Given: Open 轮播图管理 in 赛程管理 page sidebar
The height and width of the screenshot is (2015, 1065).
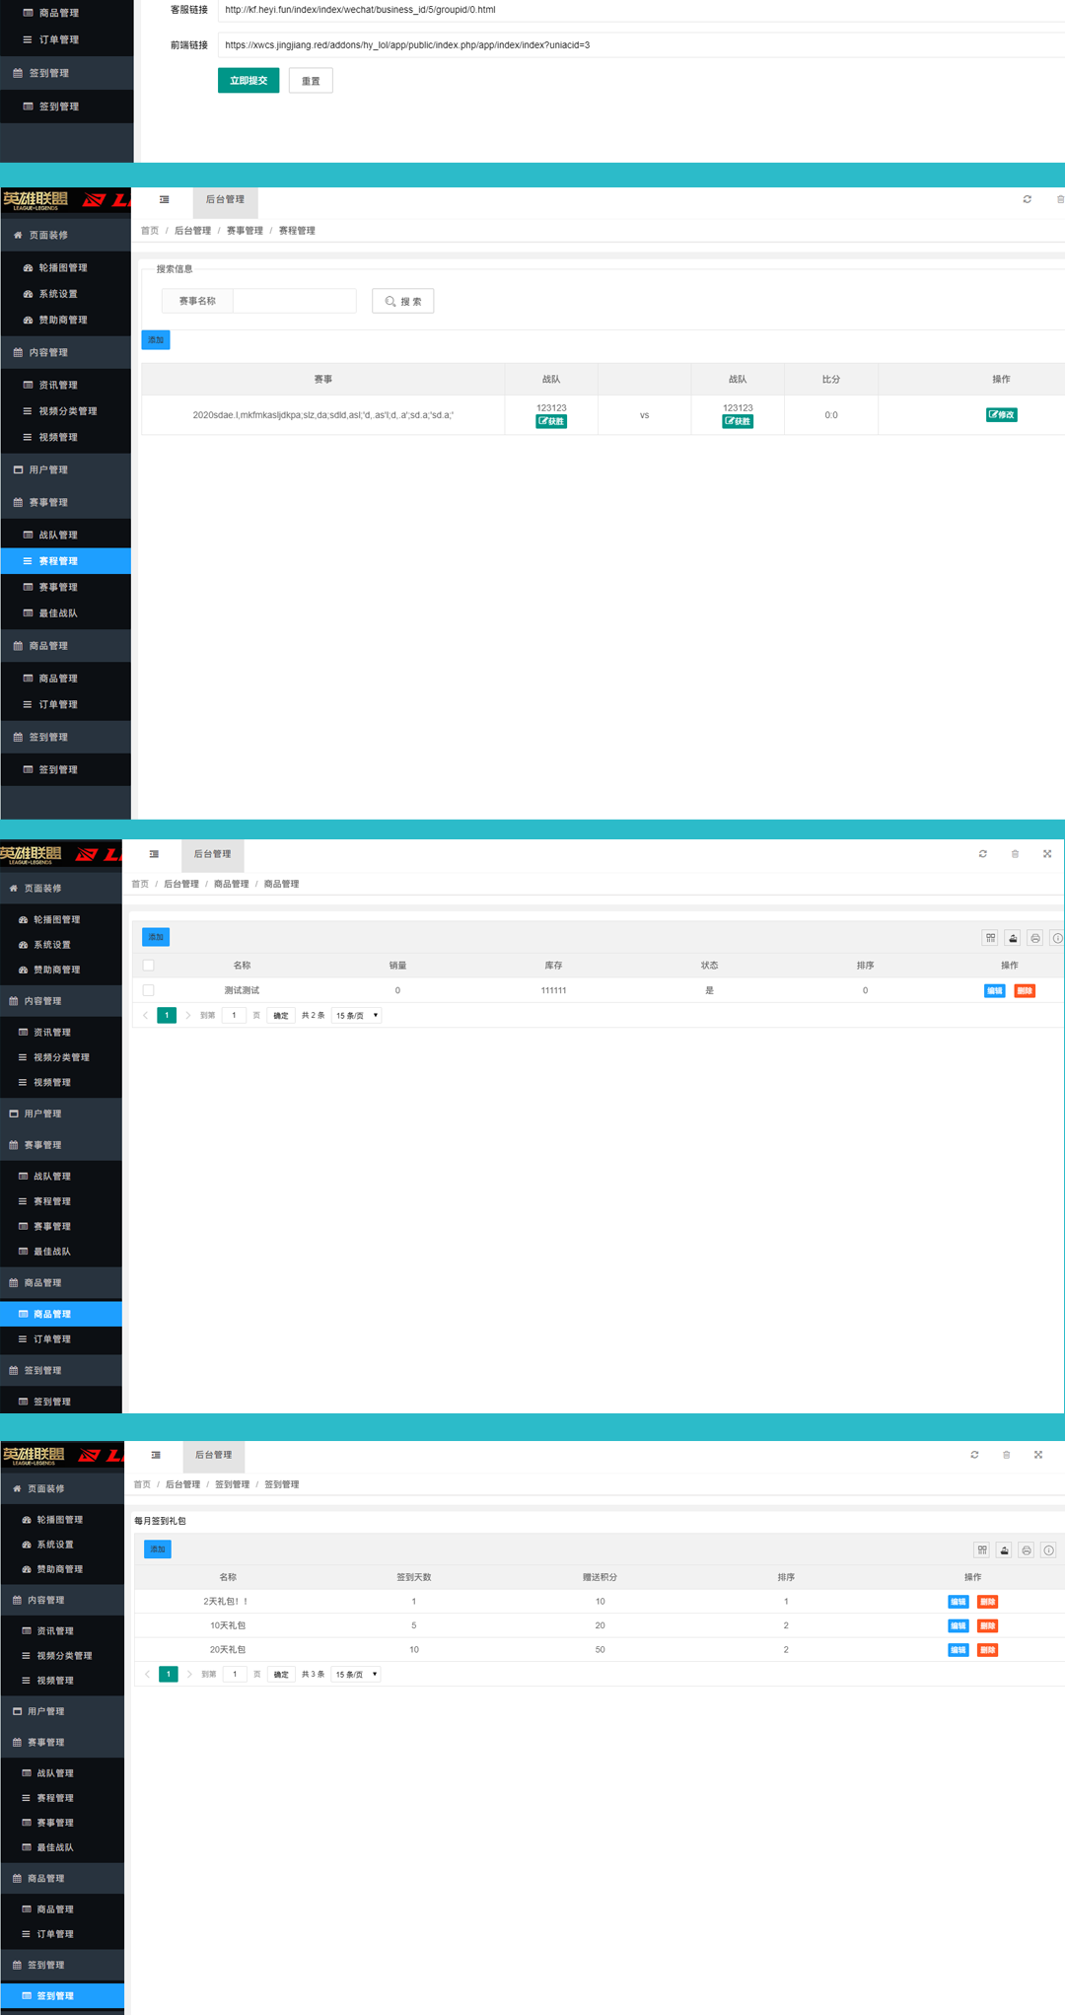Looking at the screenshot, I should pyautogui.click(x=66, y=267).
